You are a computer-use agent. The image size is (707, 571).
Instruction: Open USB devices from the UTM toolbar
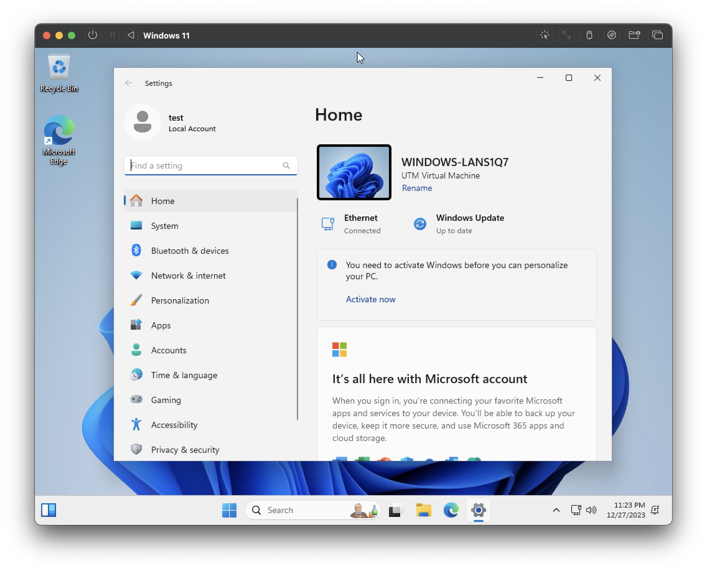589,35
